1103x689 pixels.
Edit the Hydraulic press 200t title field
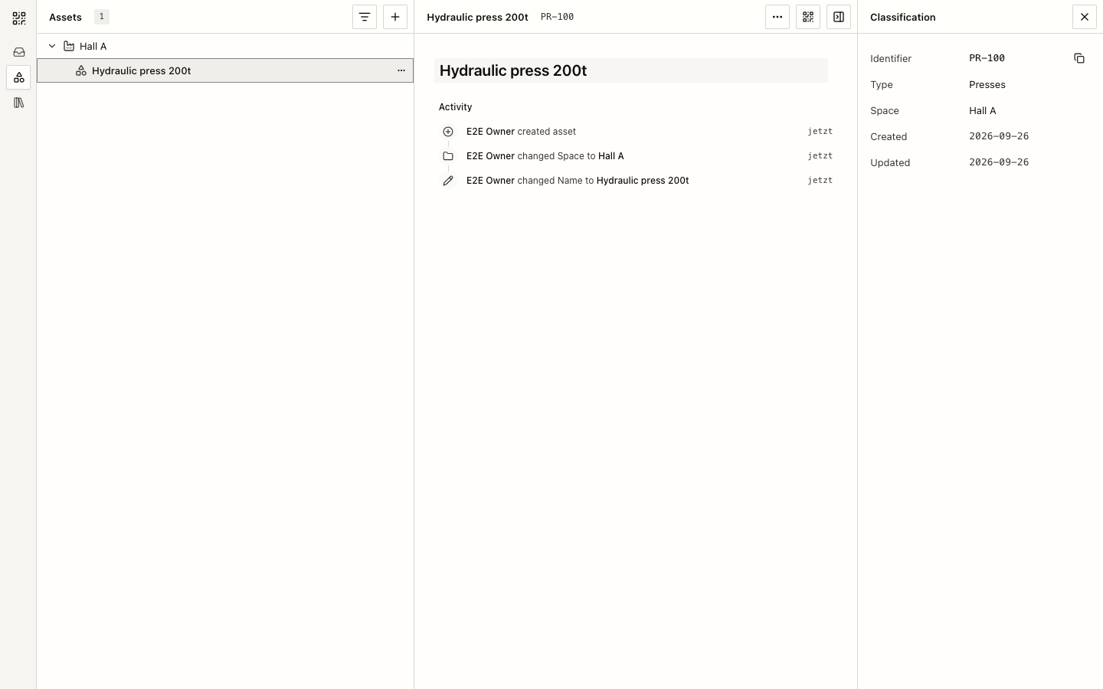click(631, 70)
